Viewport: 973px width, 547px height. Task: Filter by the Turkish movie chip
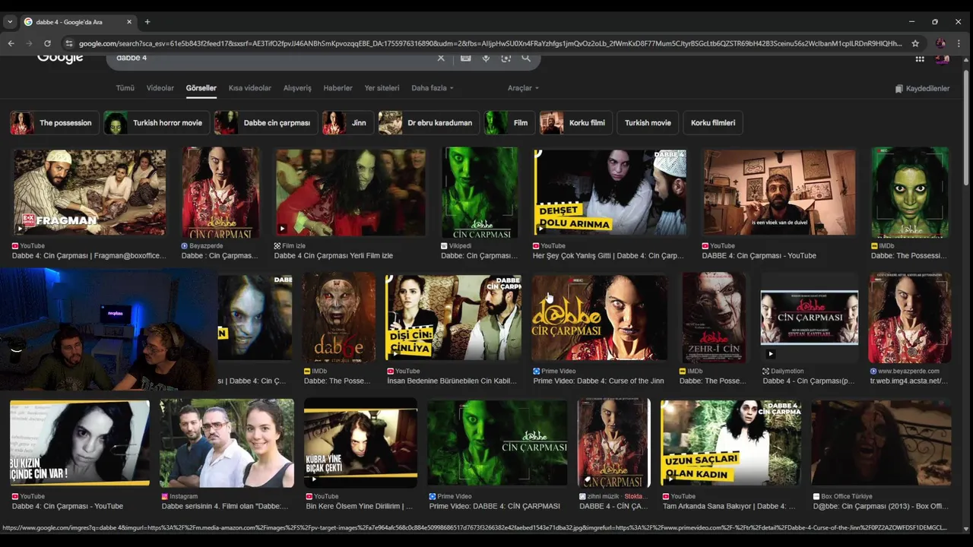pos(648,122)
